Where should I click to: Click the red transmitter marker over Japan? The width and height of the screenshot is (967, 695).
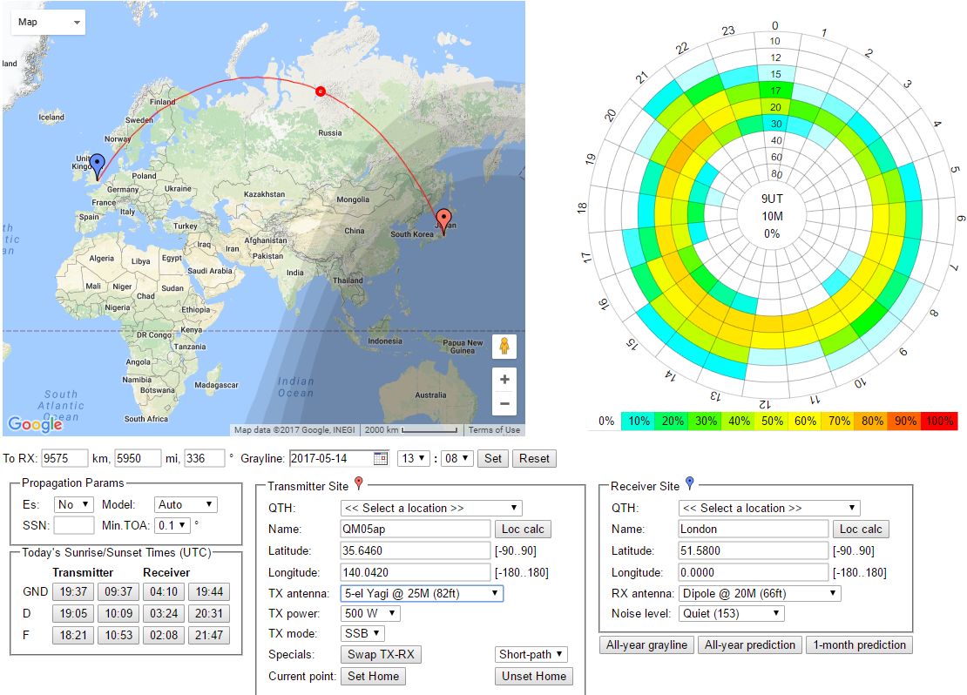click(443, 220)
